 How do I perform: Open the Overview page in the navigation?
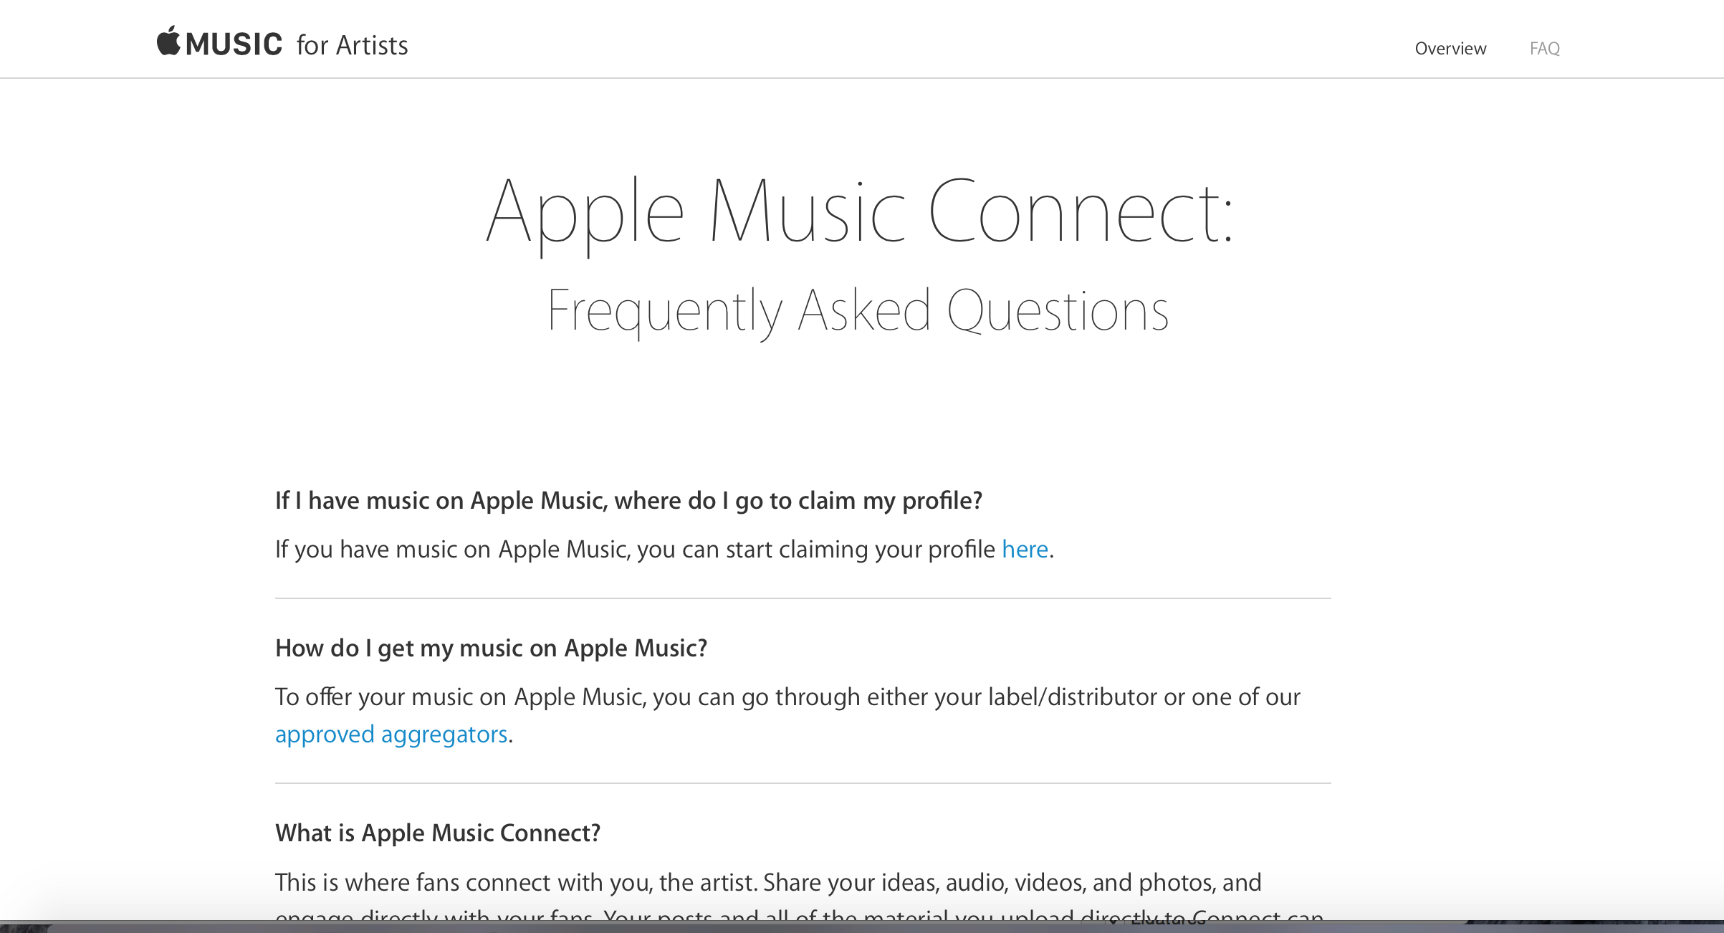pos(1450,48)
